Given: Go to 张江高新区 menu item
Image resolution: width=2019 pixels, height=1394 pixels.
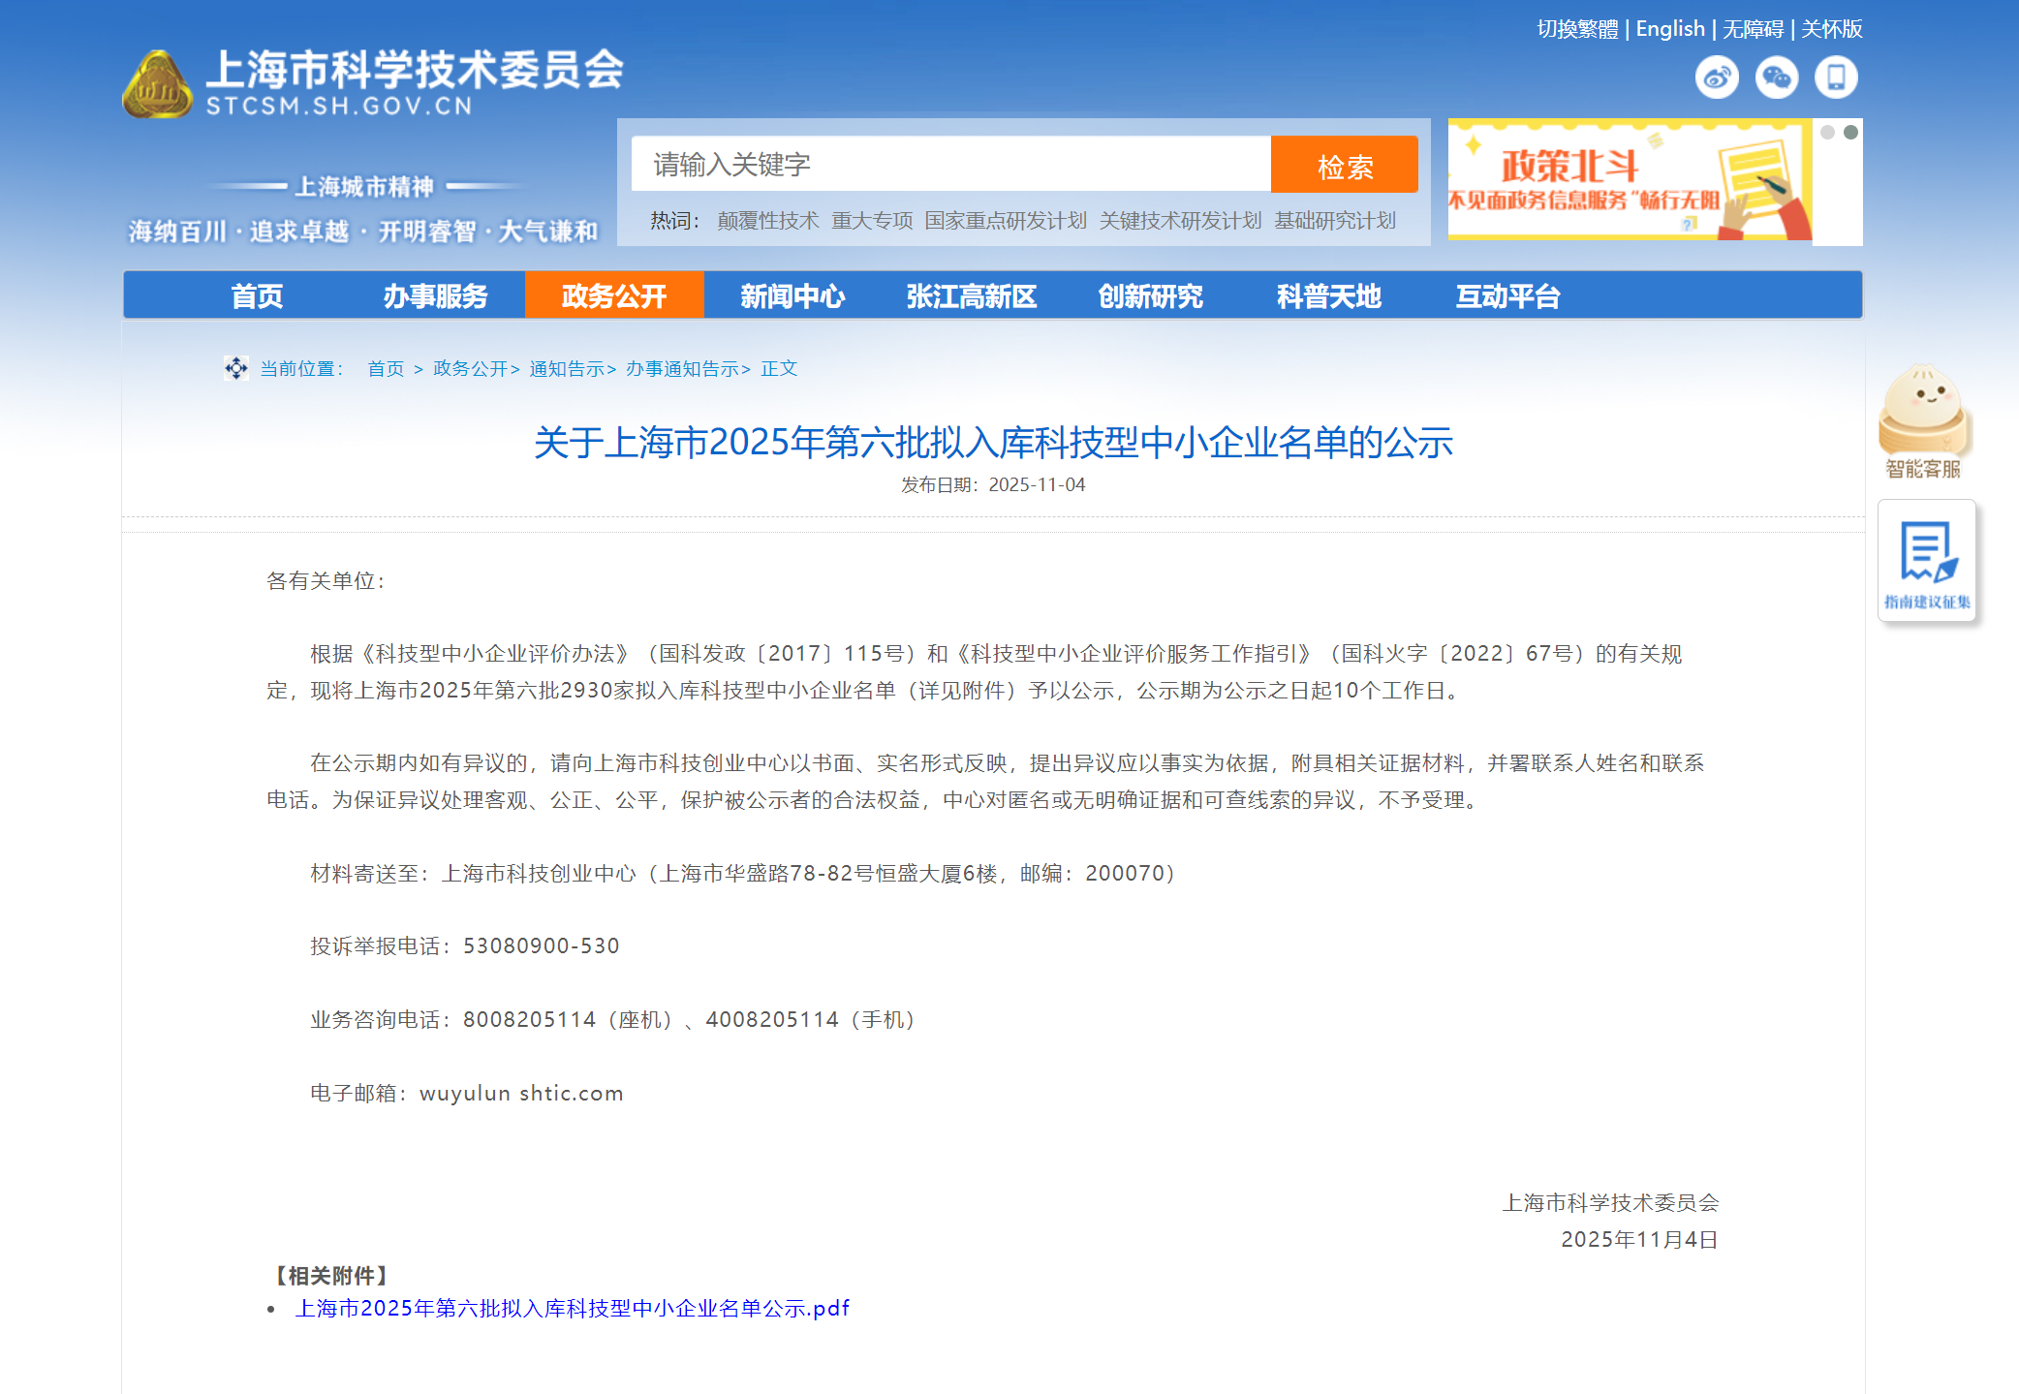Looking at the screenshot, I should click(971, 295).
